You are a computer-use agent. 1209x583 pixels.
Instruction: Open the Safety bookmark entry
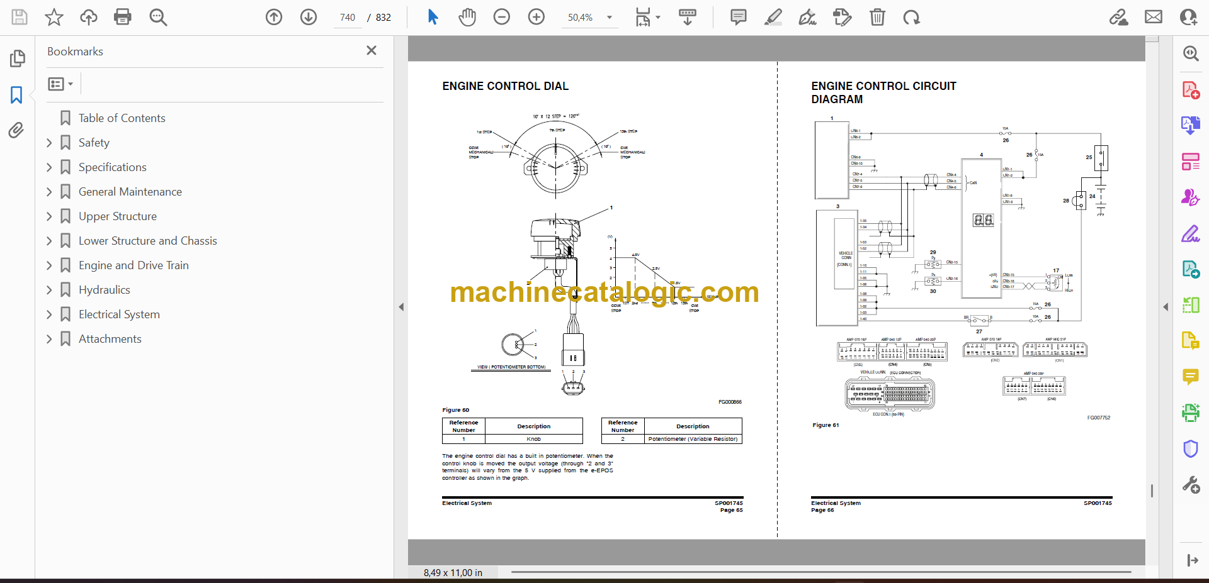(x=94, y=143)
